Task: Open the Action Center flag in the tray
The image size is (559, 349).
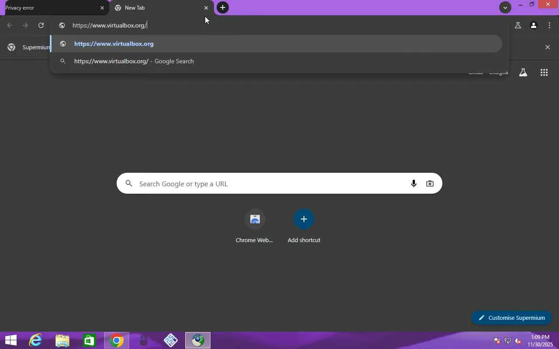Action: pos(497,341)
